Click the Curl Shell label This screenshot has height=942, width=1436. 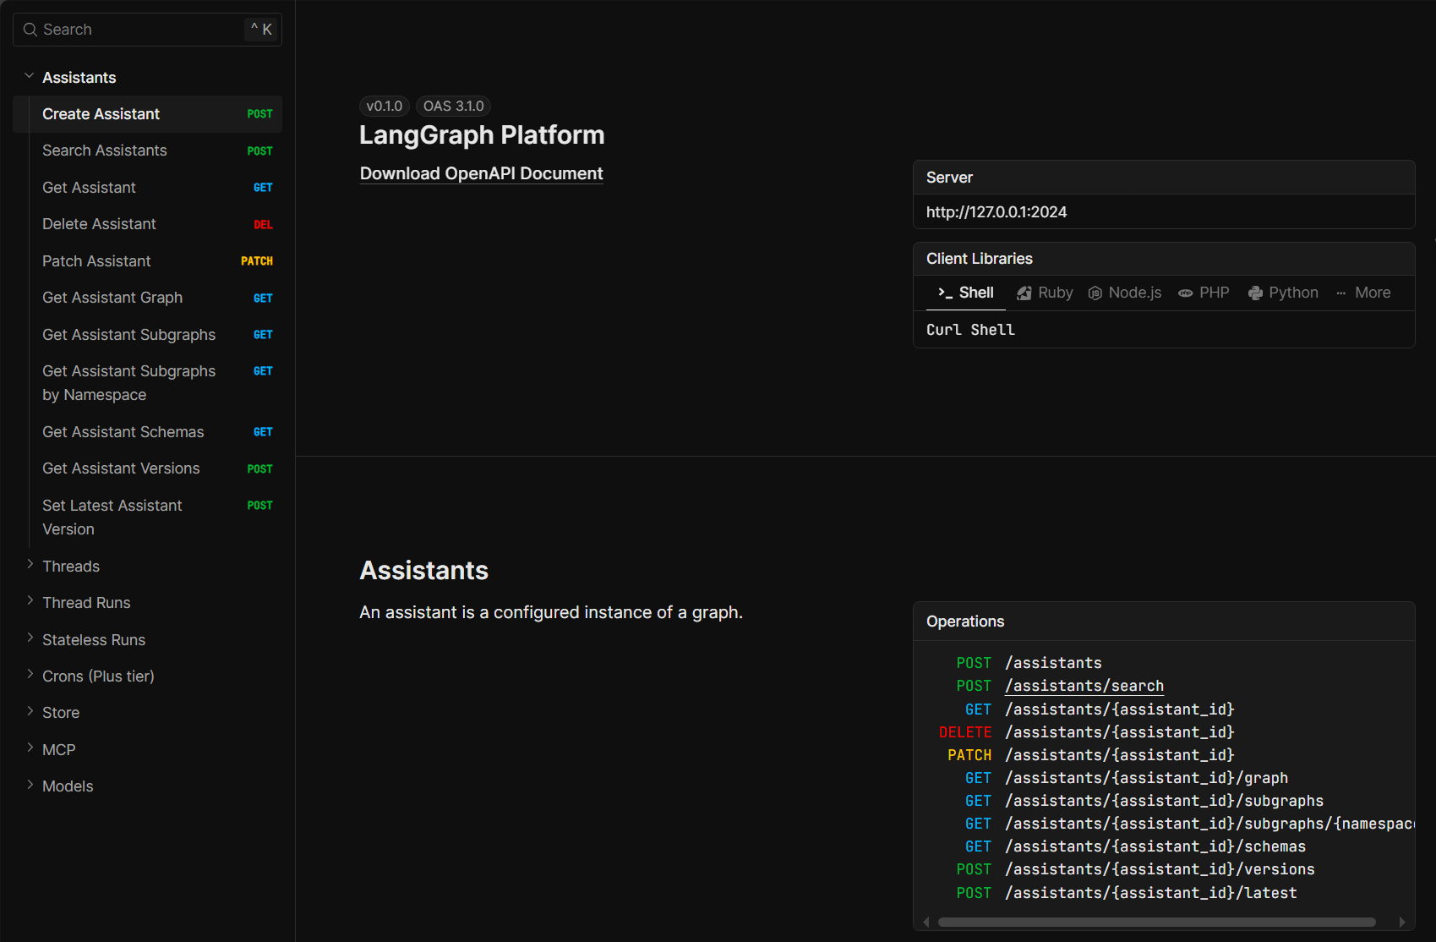tap(970, 330)
